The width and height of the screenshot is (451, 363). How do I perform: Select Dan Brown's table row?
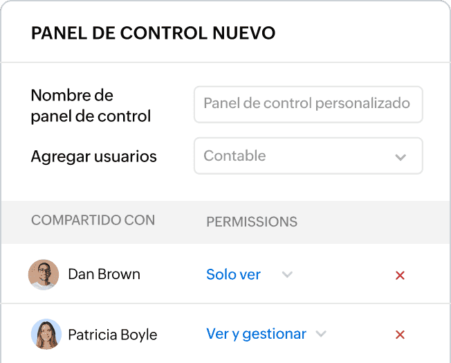[x=225, y=274]
